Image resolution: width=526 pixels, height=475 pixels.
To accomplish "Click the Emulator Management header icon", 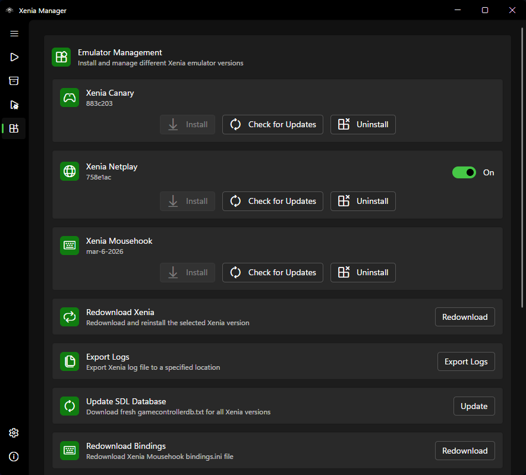I will [61, 57].
